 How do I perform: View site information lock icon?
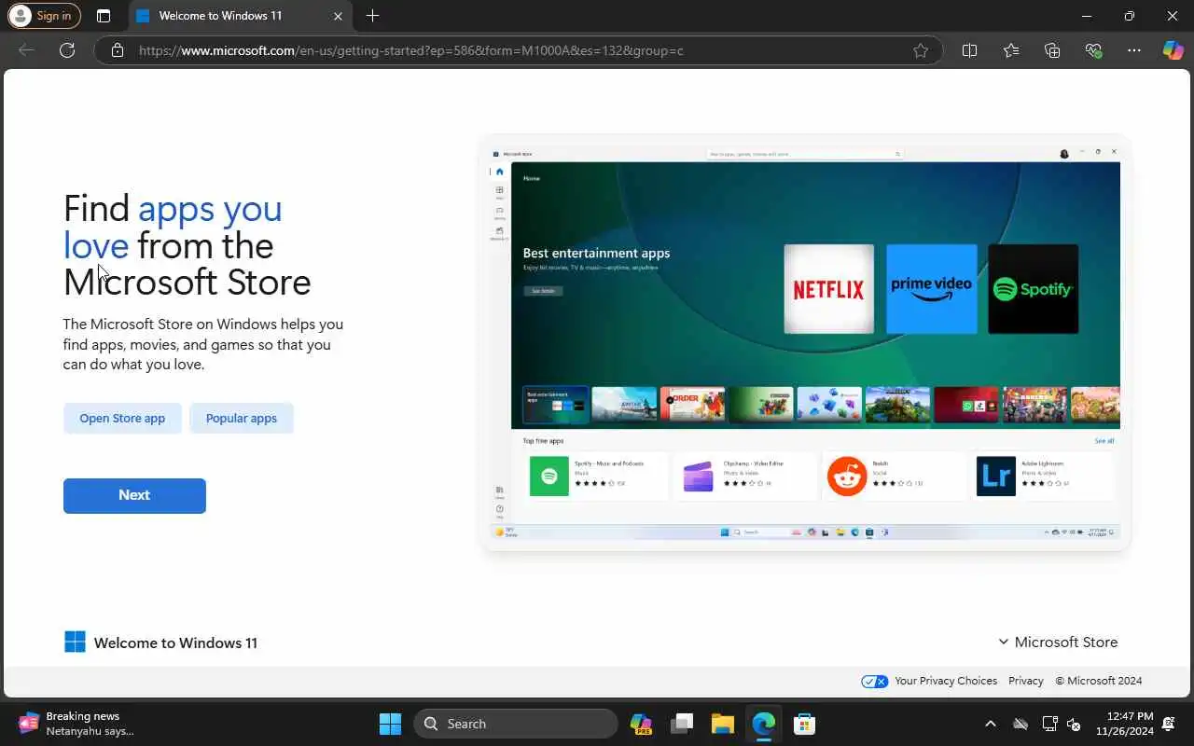pyautogui.click(x=118, y=50)
